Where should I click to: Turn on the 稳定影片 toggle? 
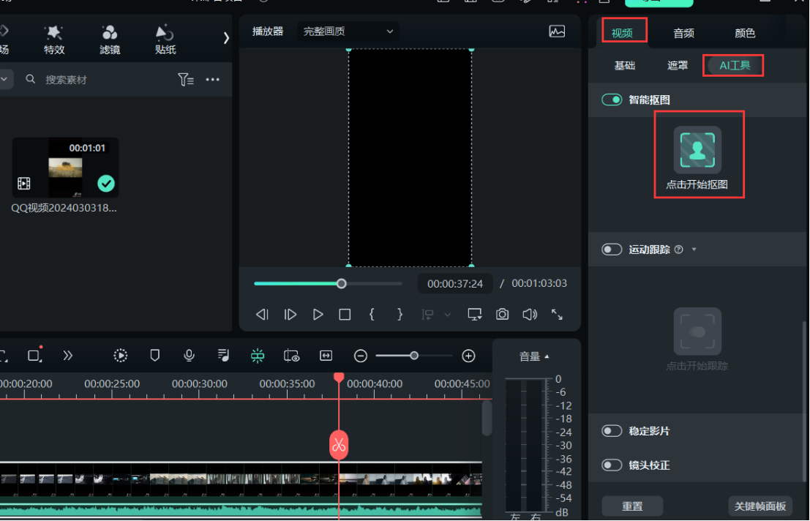point(612,431)
